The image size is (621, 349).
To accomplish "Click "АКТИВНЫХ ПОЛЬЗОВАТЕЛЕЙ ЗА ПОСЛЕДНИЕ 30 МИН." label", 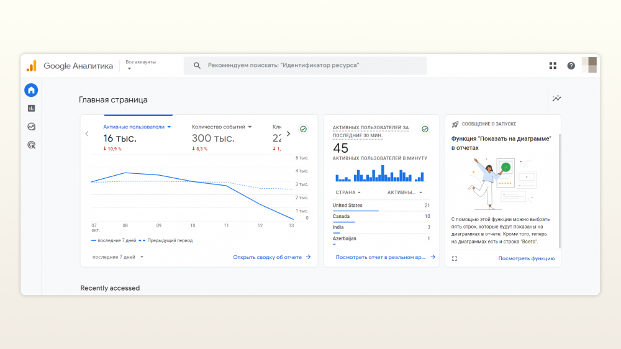I will tap(371, 132).
